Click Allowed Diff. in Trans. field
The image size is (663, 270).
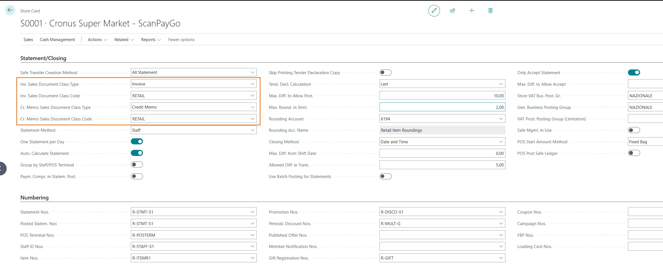(442, 165)
